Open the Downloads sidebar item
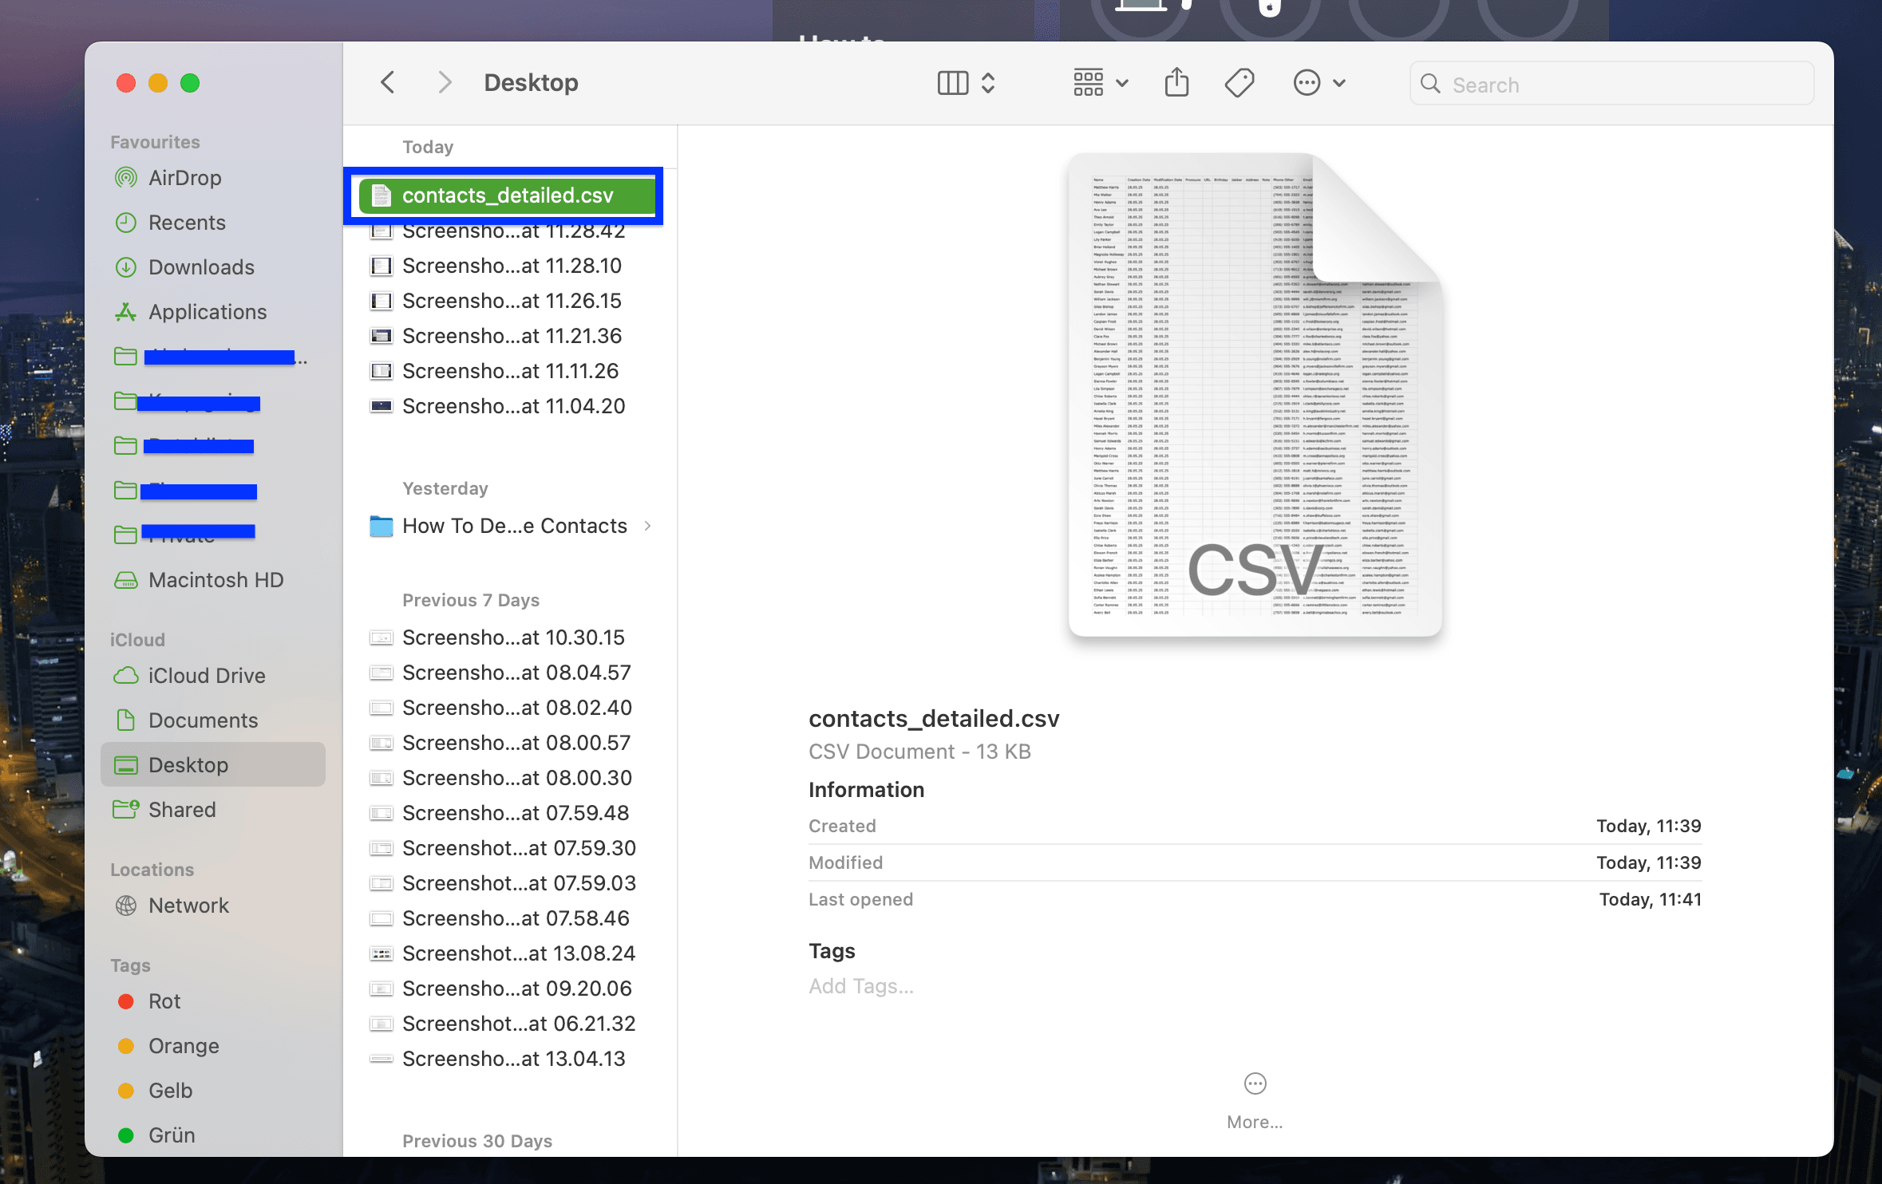This screenshot has height=1184, width=1882. click(201, 266)
